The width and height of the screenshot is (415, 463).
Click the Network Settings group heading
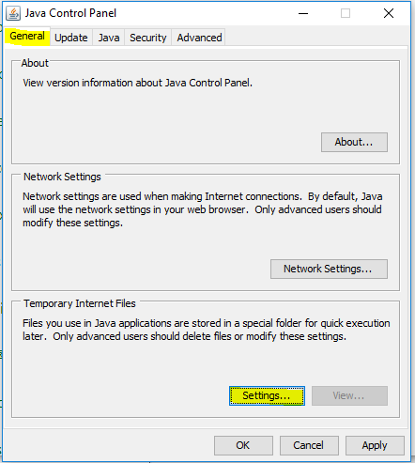point(62,177)
